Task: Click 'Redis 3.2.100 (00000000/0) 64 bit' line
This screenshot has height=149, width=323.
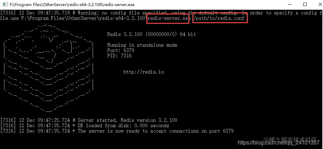Action: (x=152, y=34)
